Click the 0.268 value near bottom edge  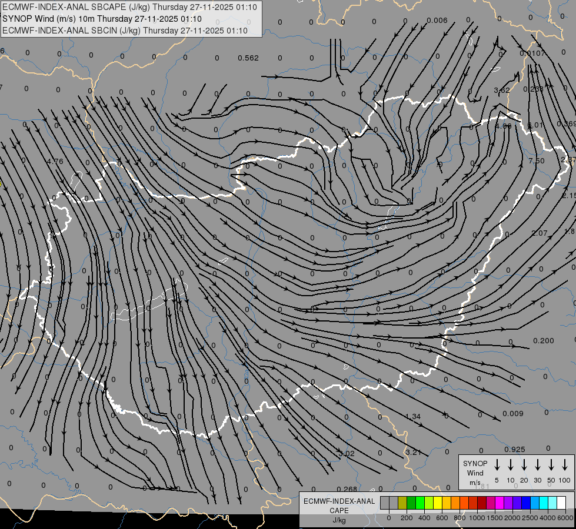click(347, 489)
